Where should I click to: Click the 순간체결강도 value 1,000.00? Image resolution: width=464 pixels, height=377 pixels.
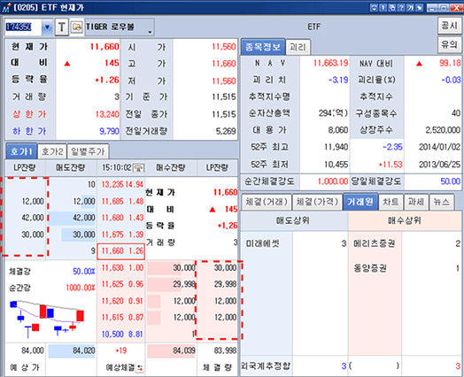pyautogui.click(x=333, y=181)
